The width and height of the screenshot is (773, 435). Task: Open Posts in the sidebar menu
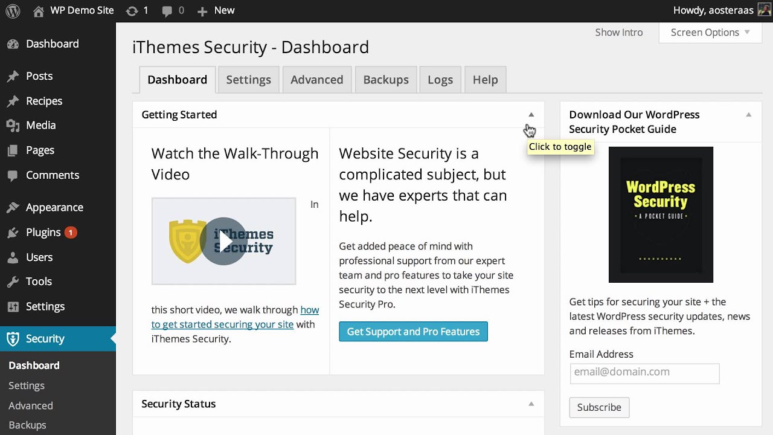point(39,76)
